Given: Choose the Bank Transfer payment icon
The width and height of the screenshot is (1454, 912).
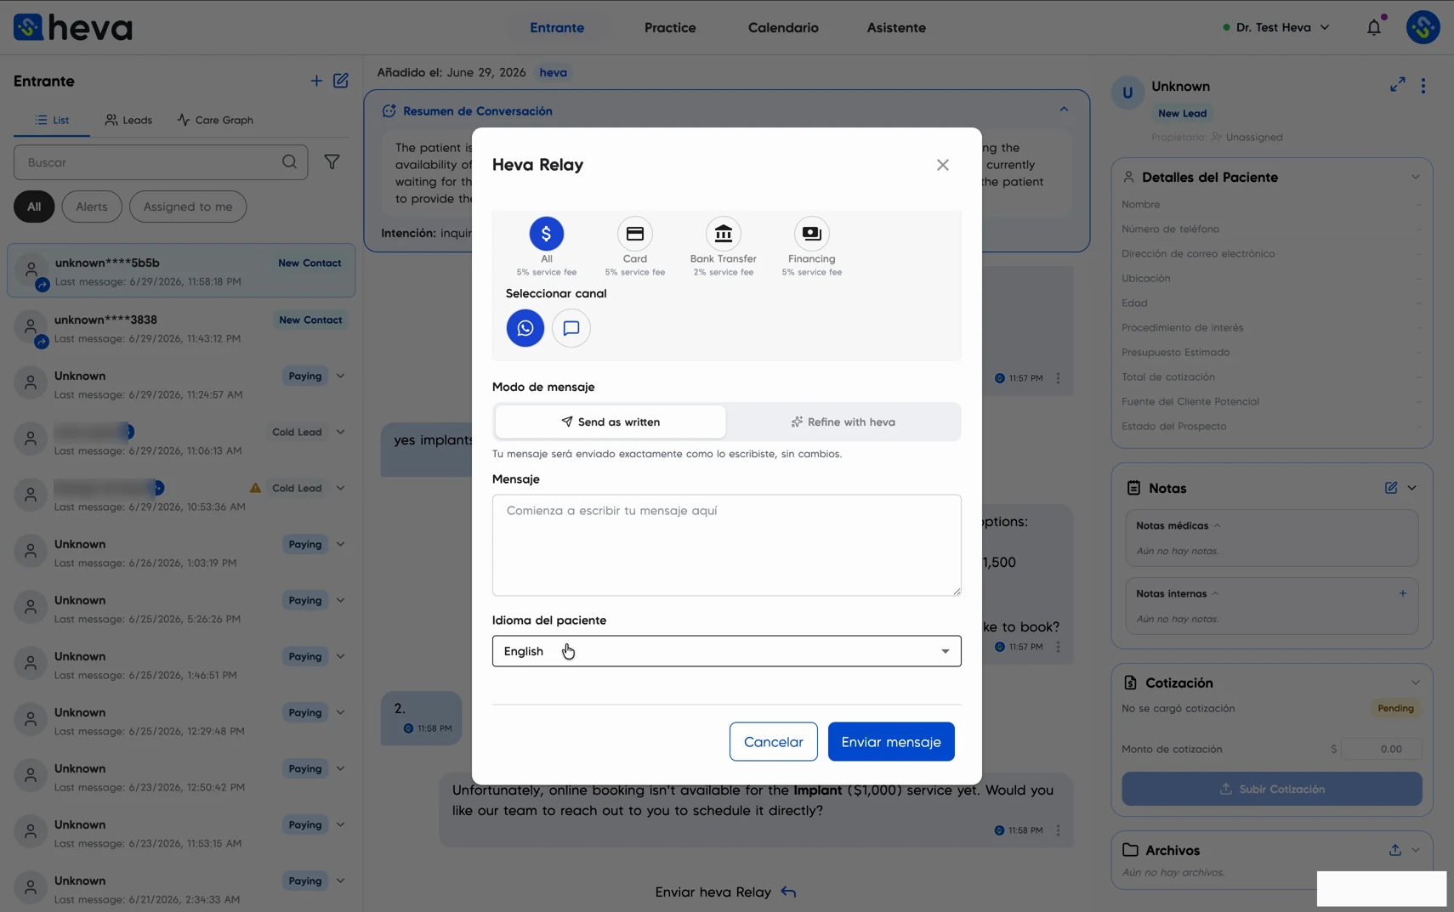Looking at the screenshot, I should point(724,234).
